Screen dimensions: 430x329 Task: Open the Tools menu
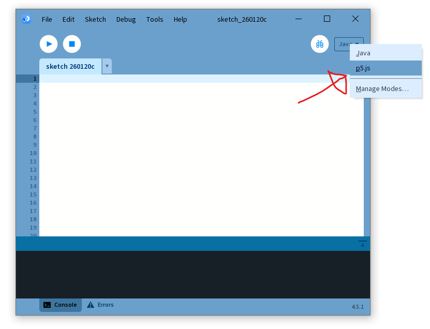point(155,19)
